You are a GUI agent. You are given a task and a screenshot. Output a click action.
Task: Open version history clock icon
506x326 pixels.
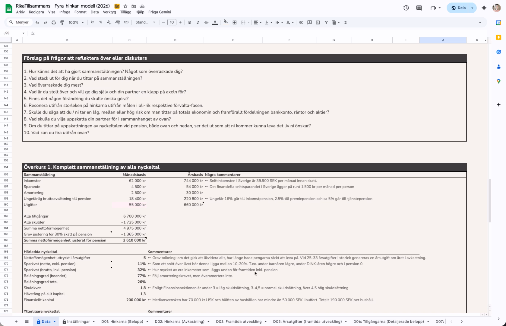pos(406,8)
